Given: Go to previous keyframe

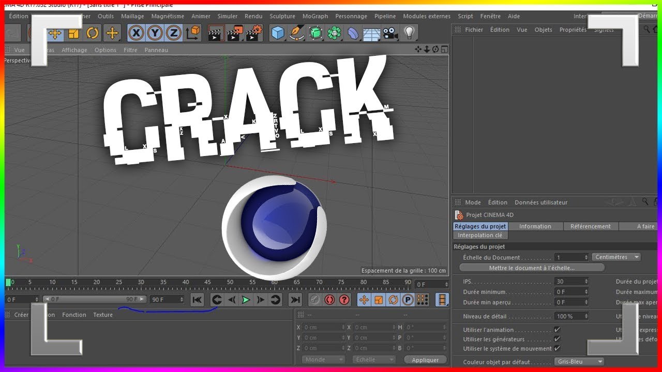Looking at the screenshot, I should tap(217, 300).
